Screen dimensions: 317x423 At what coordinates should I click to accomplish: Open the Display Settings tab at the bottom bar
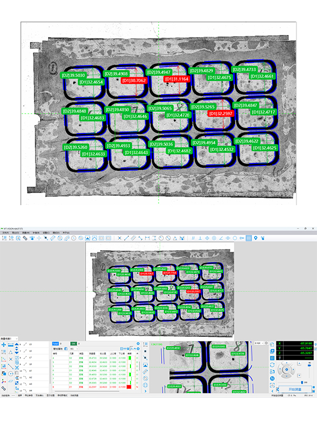tap(50, 395)
